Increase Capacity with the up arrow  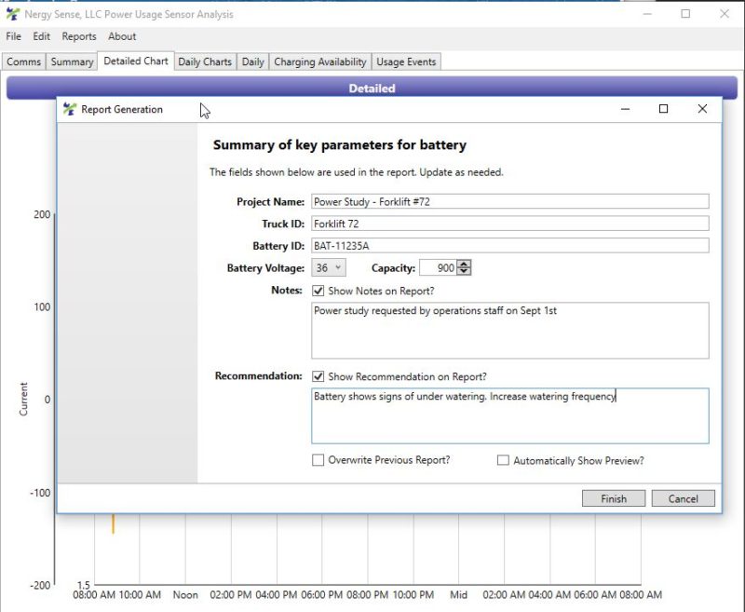(464, 264)
